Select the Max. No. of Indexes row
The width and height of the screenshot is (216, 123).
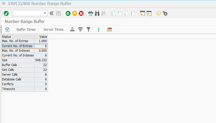click(25, 51)
